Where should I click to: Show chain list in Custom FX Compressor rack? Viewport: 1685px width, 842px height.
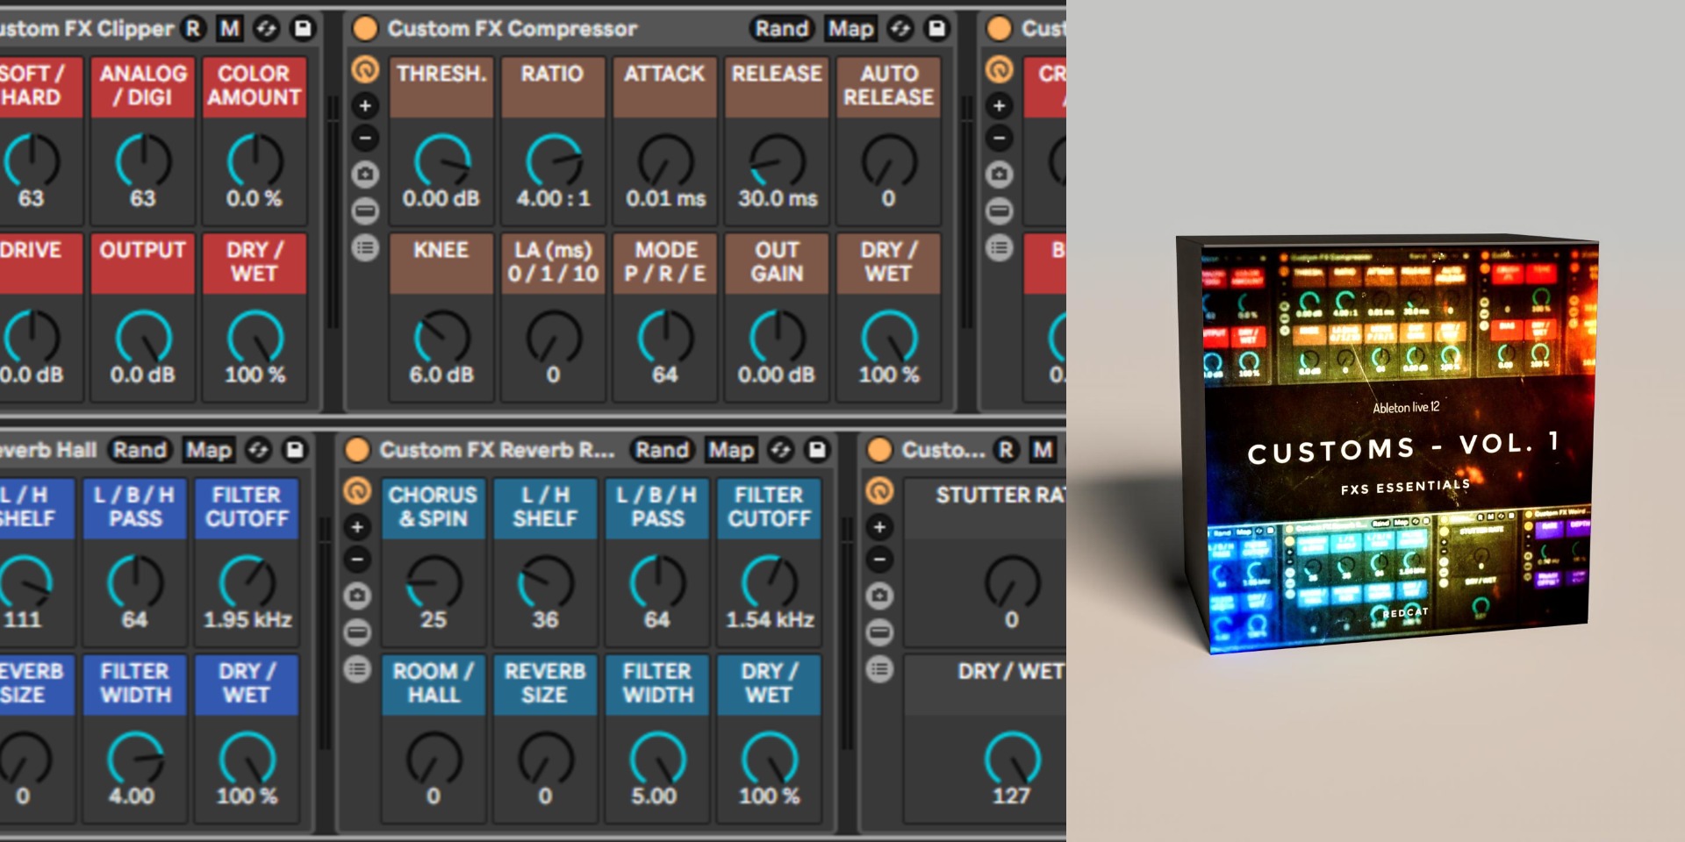tap(365, 211)
